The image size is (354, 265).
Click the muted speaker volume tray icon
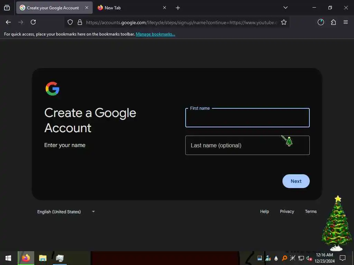coord(309,258)
